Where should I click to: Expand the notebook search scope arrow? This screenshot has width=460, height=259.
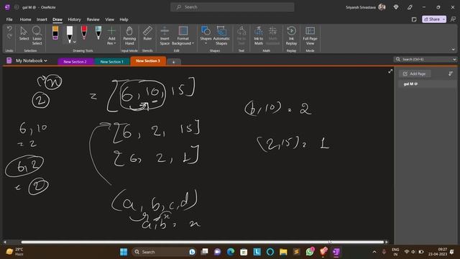click(454, 59)
